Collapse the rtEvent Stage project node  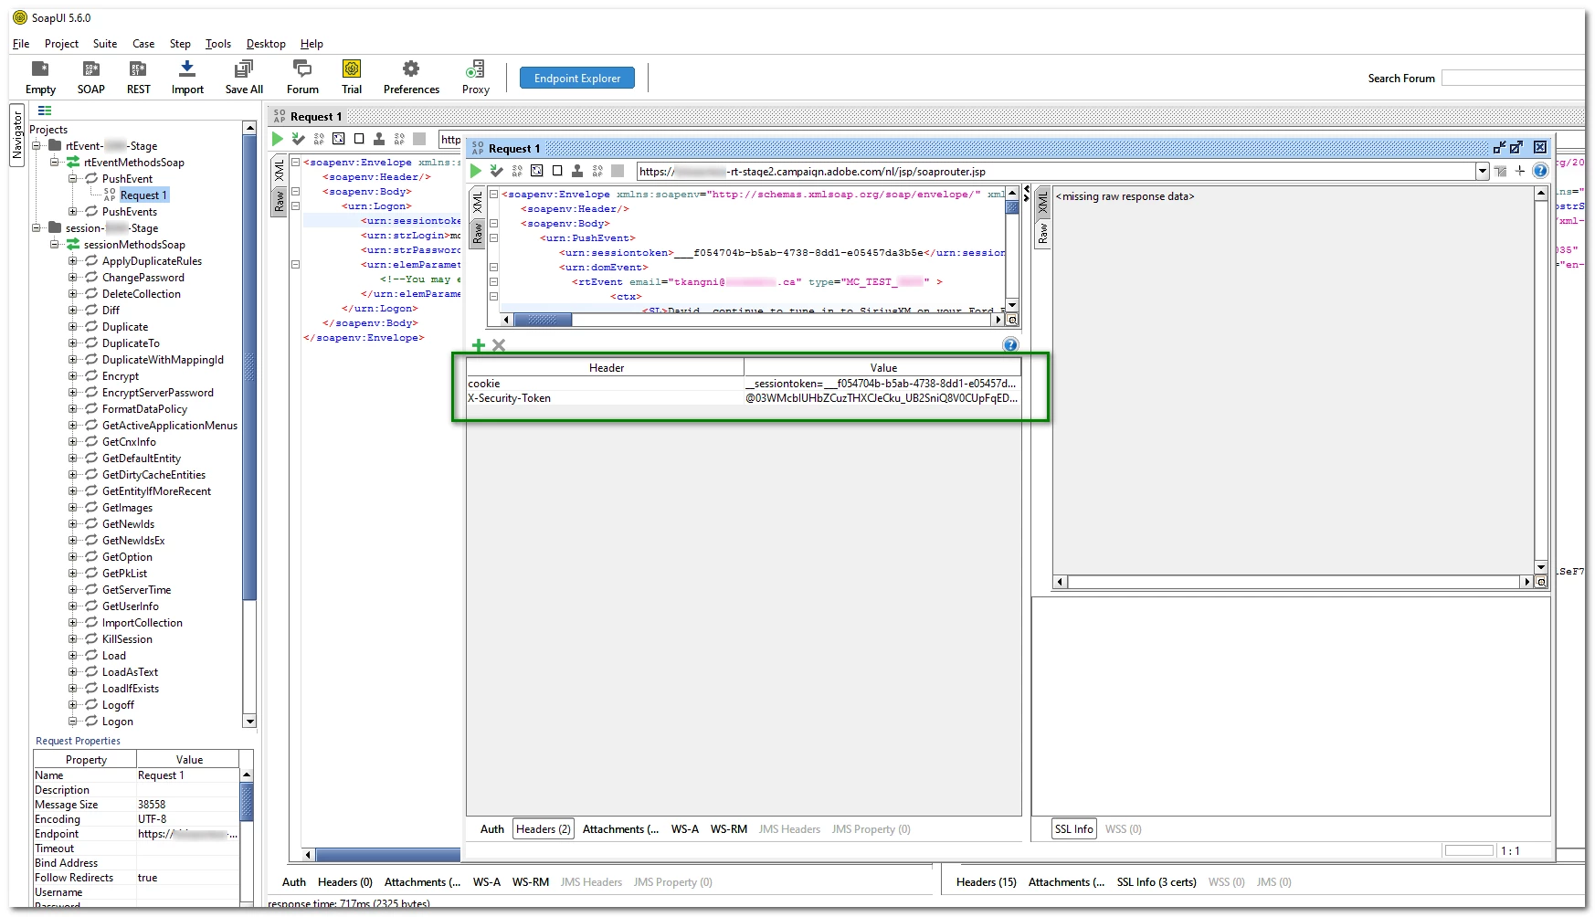pyautogui.click(x=37, y=146)
